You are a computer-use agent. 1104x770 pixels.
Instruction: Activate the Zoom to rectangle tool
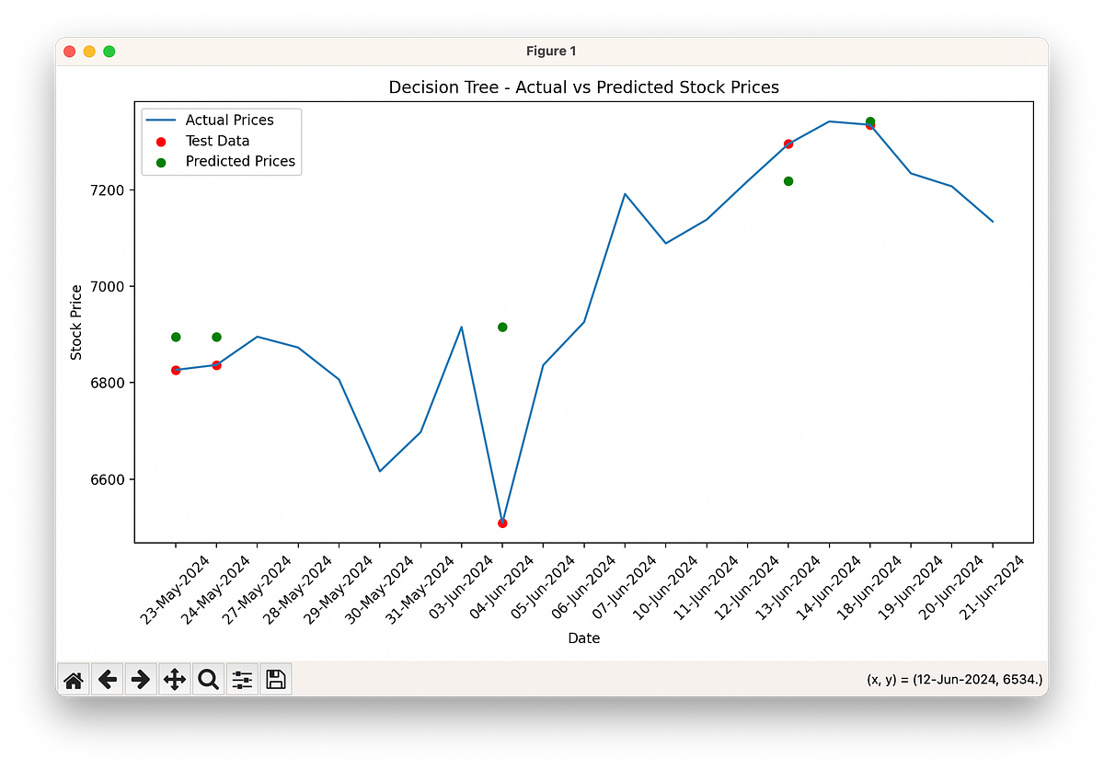[x=207, y=679]
